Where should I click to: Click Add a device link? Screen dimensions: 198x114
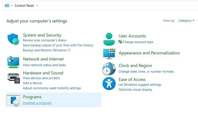[32, 83]
